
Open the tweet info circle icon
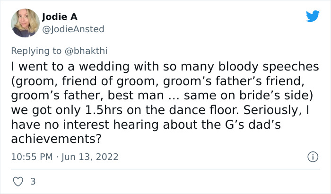312,156
